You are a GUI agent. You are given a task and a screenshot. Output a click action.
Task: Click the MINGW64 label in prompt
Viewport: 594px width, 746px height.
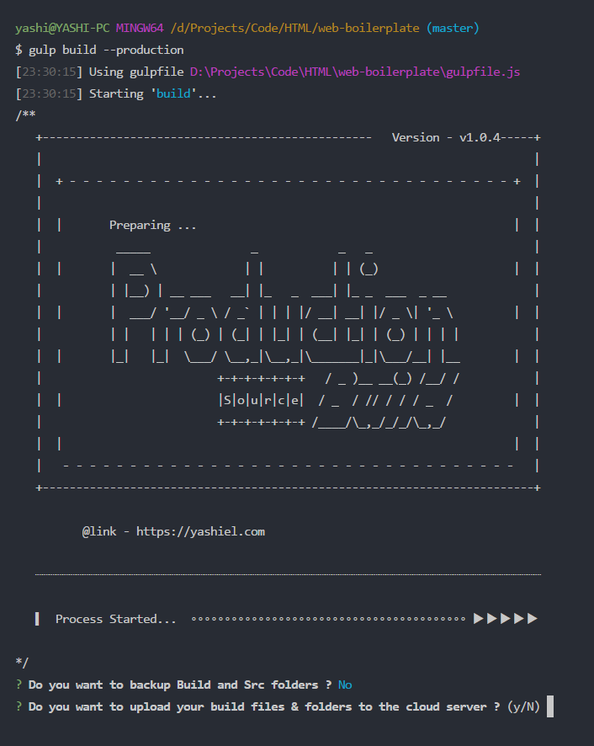[140, 28]
